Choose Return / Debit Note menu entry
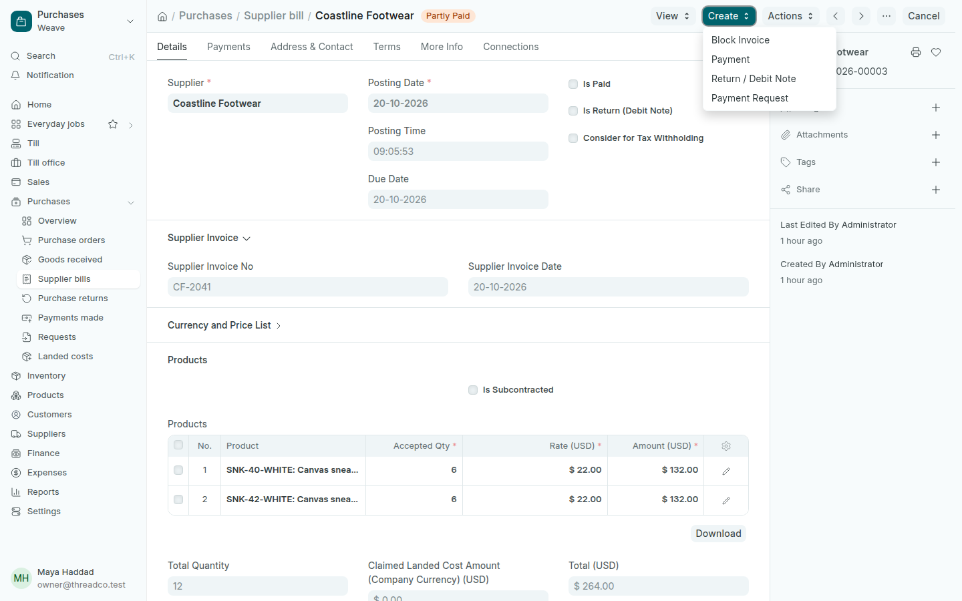Viewport: 962px width, 601px height. pyautogui.click(x=770, y=79)
